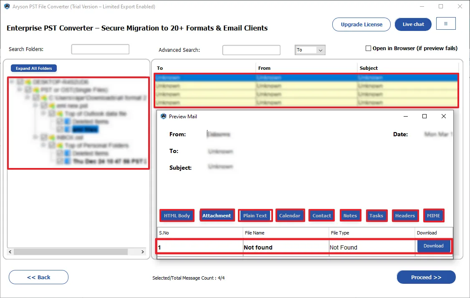The width and height of the screenshot is (470, 298).
Task: Open the To dropdown beside Advanced Search
Action: point(310,50)
